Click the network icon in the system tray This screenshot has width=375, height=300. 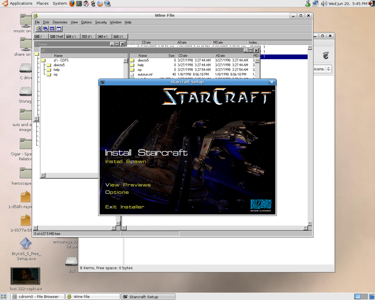315,3
